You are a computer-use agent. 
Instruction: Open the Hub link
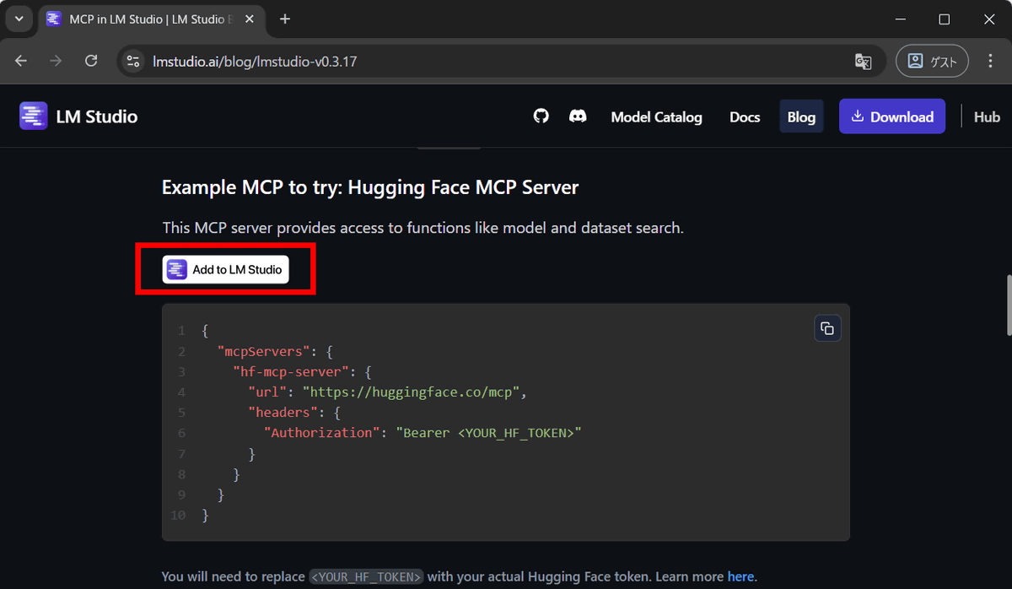click(x=987, y=116)
